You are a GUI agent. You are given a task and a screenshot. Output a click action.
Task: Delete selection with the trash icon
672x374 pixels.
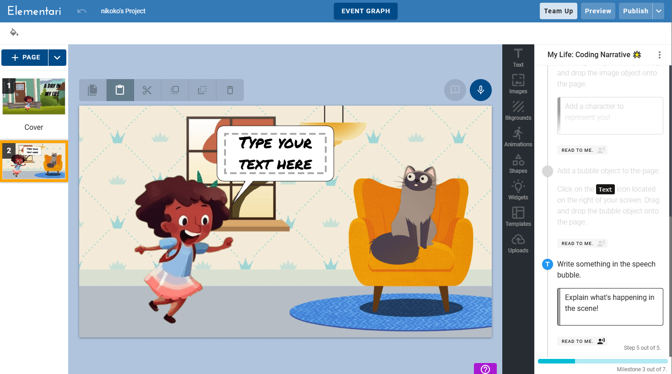pos(230,90)
